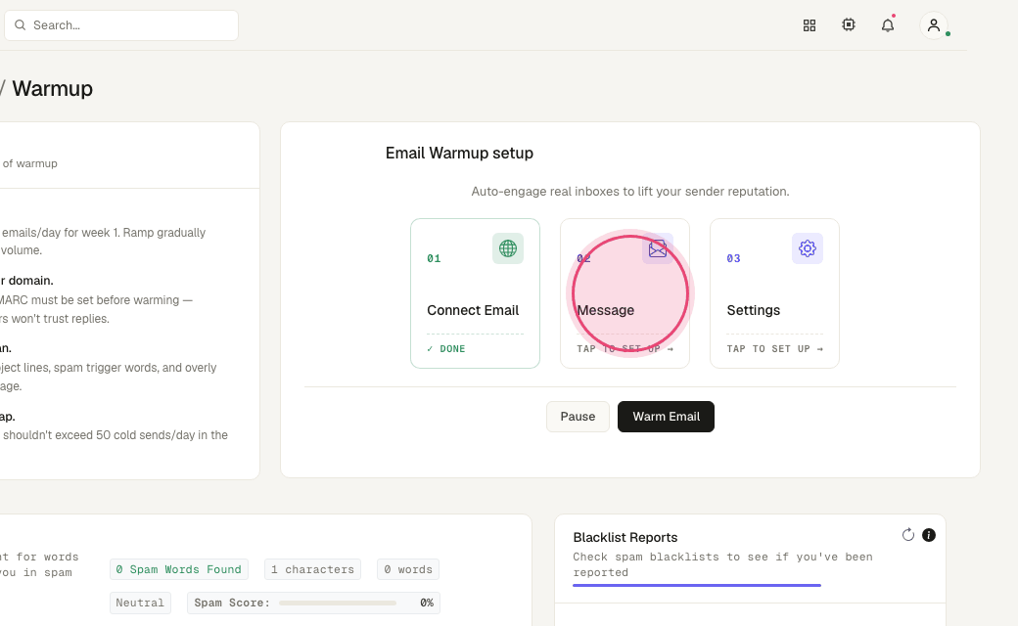The width and height of the screenshot is (1018, 626).
Task: Click the '01' step number
Action: [x=434, y=258]
